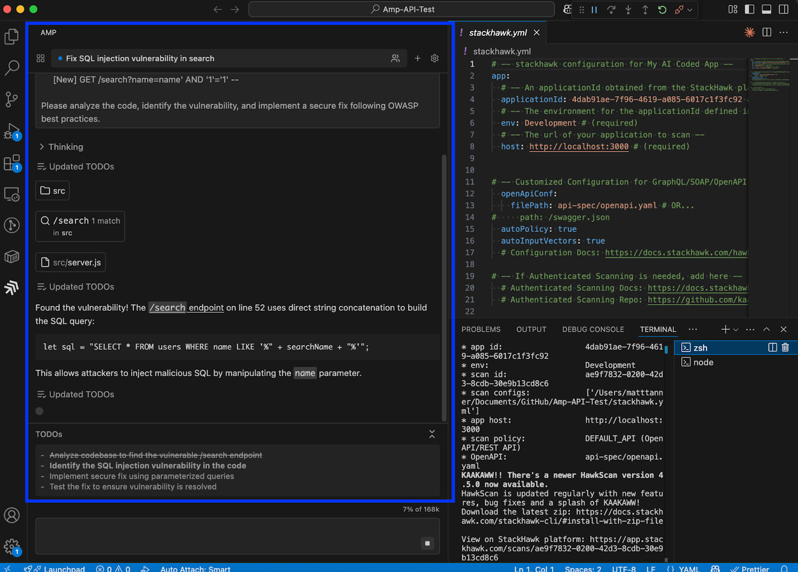Show more panel views ellipsis
798x572 pixels.
(x=693, y=330)
